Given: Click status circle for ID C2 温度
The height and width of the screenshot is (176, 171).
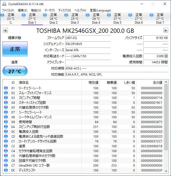Looking at the screenshot, I should click(x=6, y=146).
